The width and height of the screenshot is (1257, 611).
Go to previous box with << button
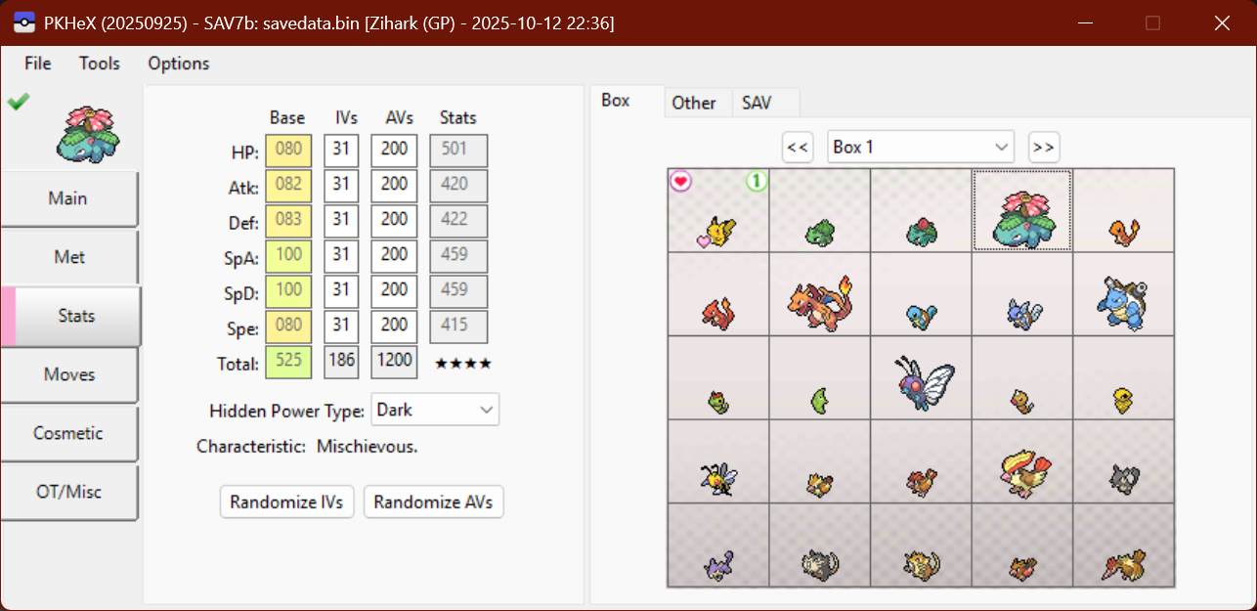798,147
